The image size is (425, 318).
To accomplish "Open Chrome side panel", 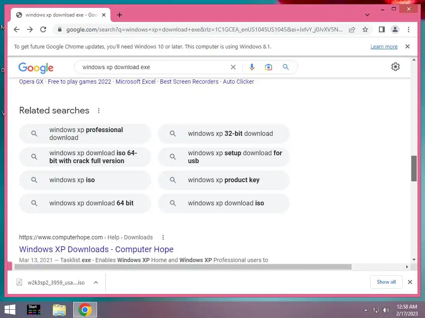I will coord(382,29).
